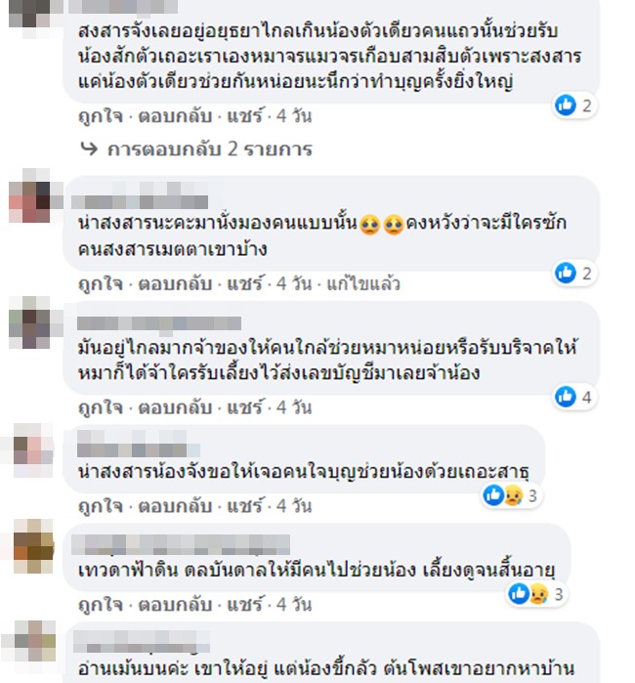Share the มันอยู่ไกลมาก comment via แชร์
Viewport: 635px width, 683px height.
tap(245, 407)
